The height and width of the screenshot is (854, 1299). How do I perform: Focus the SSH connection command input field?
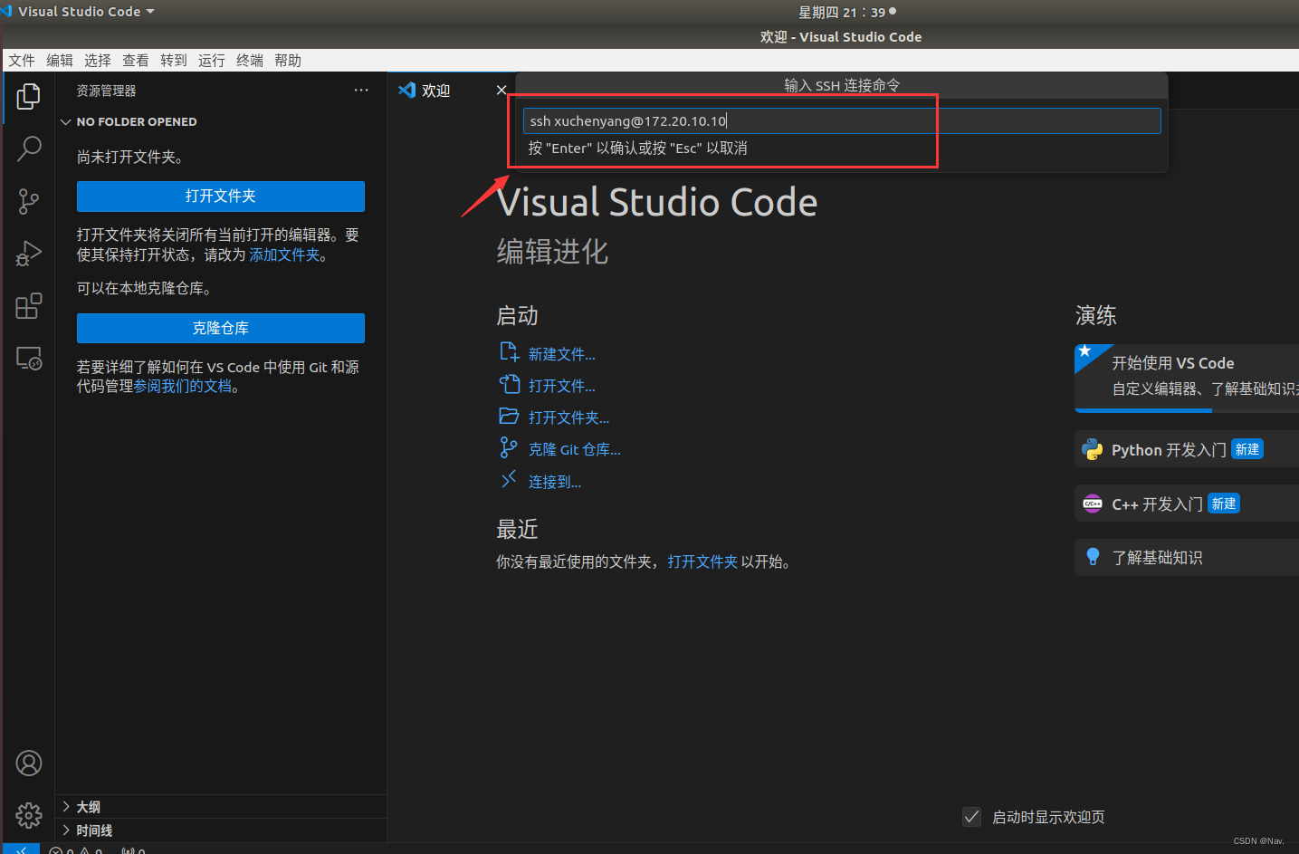click(842, 121)
